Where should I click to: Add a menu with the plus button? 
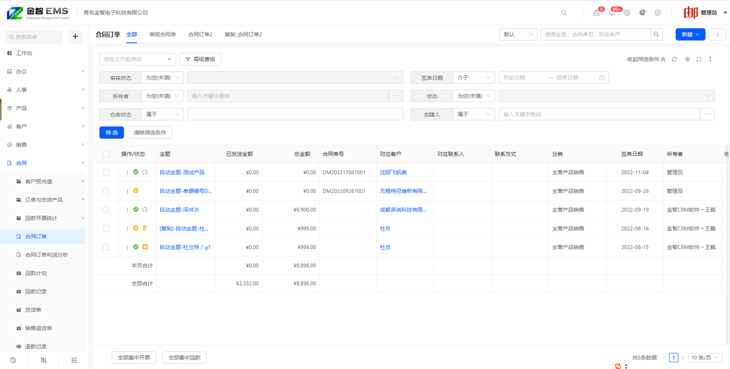[75, 37]
